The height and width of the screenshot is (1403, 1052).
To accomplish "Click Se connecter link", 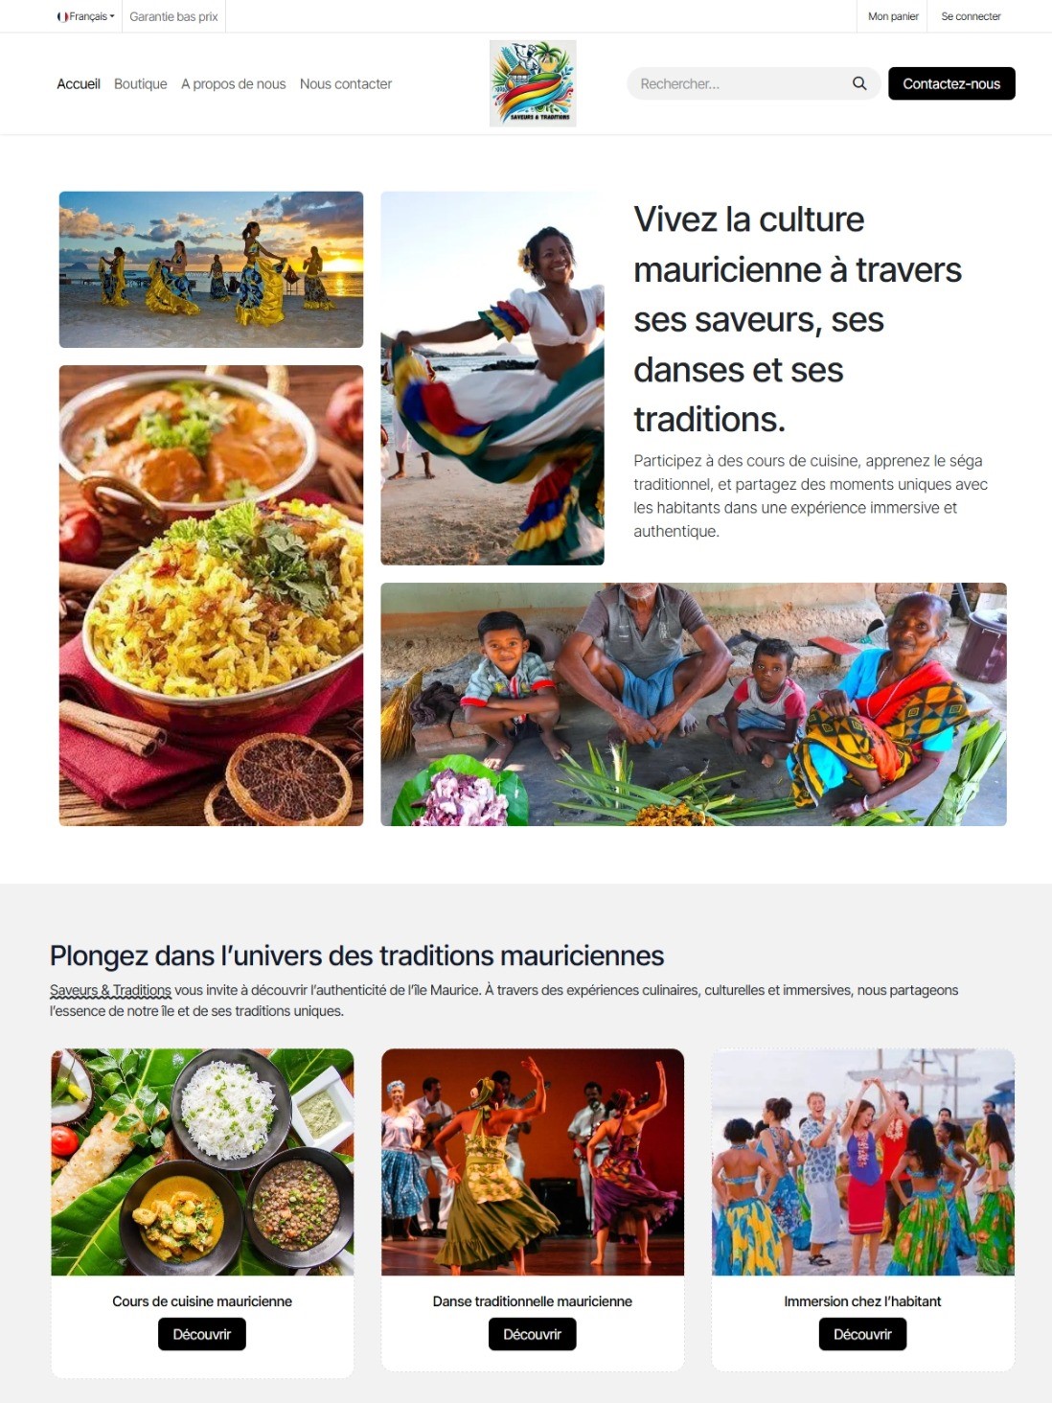I will tap(971, 16).
